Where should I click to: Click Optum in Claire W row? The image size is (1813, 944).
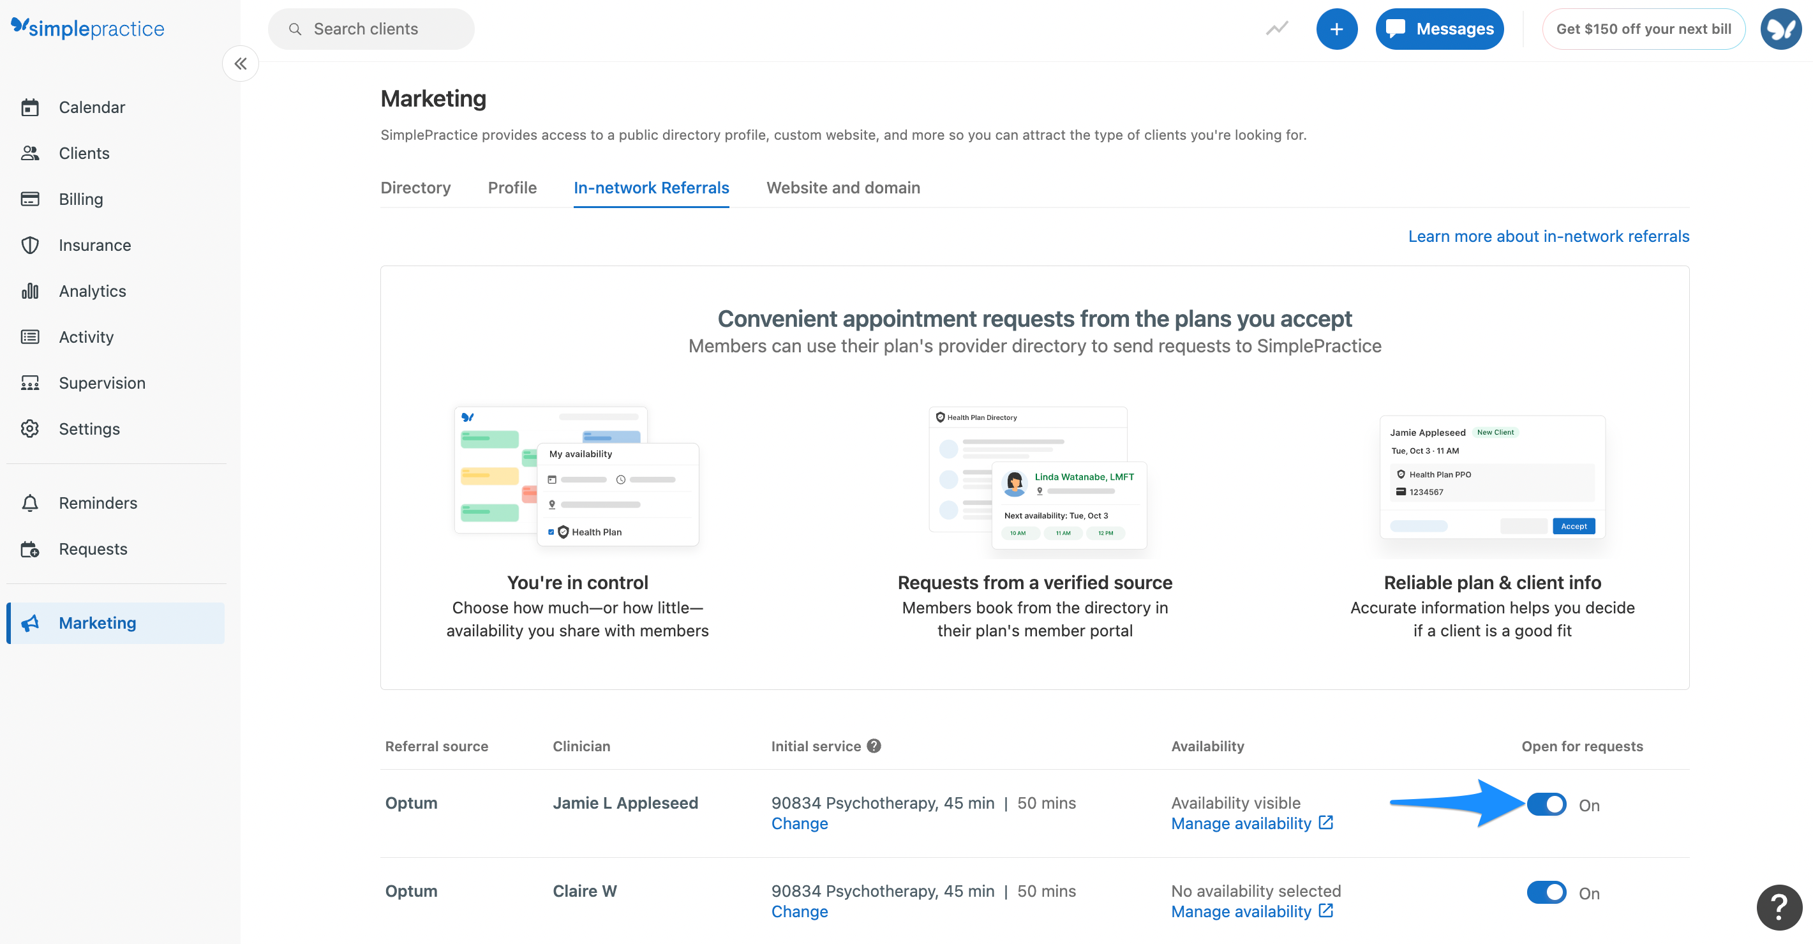point(411,891)
